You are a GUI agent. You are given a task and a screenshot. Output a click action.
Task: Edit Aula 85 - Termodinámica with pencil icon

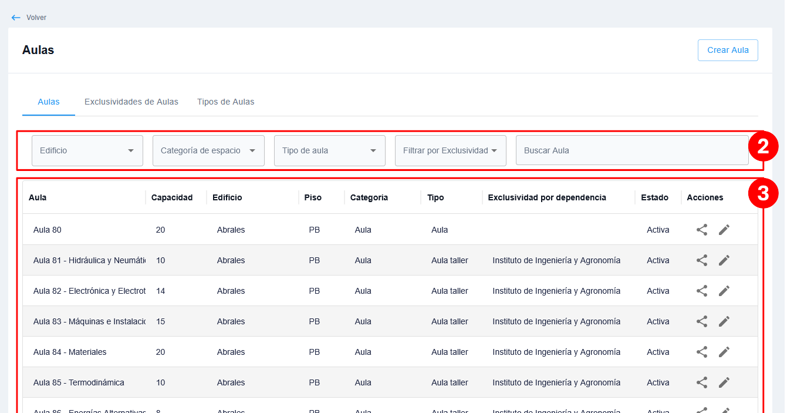724,382
